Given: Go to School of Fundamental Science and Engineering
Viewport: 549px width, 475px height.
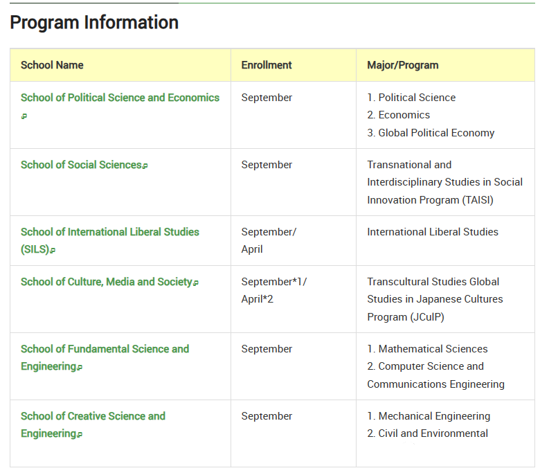Looking at the screenshot, I should [105, 349].
